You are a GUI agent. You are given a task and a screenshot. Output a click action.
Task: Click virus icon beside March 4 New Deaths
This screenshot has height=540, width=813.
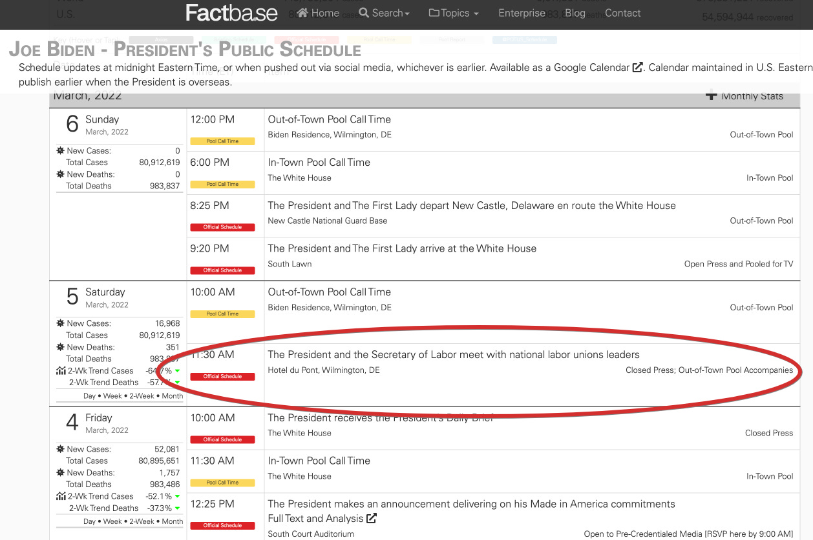(61, 473)
